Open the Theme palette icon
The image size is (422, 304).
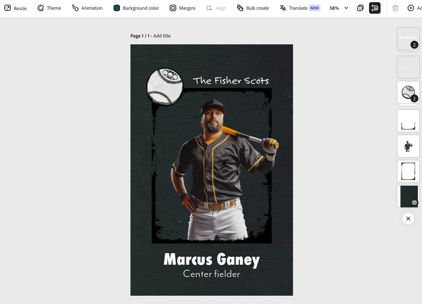click(41, 8)
